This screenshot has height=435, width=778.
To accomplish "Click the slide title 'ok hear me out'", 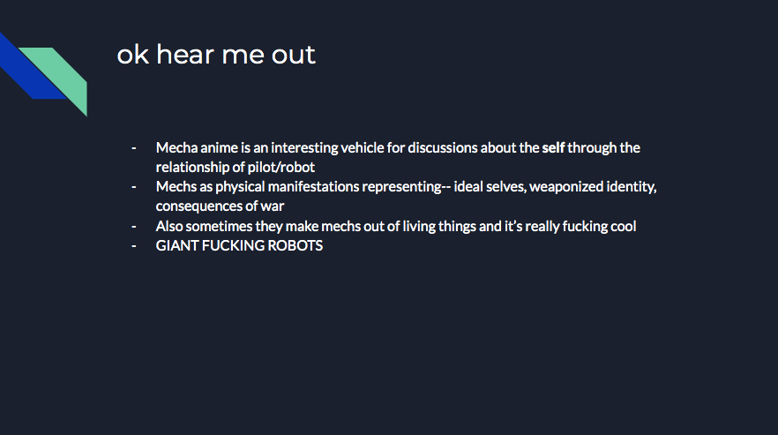I will (x=216, y=54).
